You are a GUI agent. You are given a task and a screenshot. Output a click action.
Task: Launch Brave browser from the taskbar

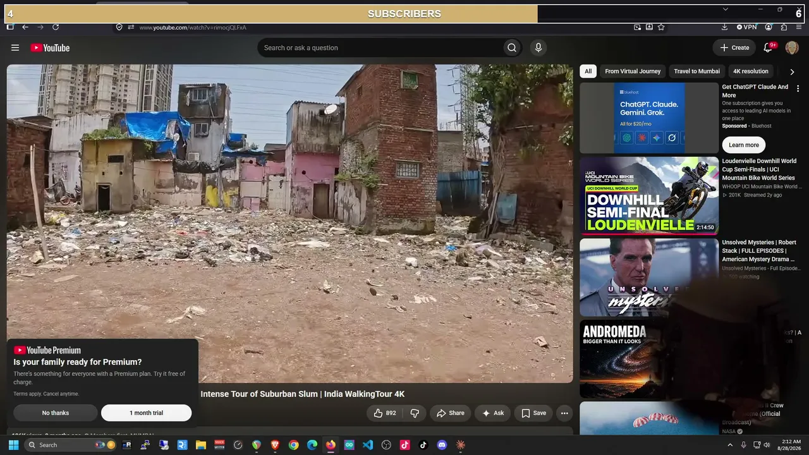pyautogui.click(x=275, y=445)
